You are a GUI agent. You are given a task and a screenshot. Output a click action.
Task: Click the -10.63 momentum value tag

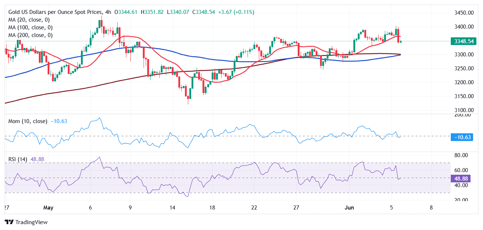click(462, 137)
